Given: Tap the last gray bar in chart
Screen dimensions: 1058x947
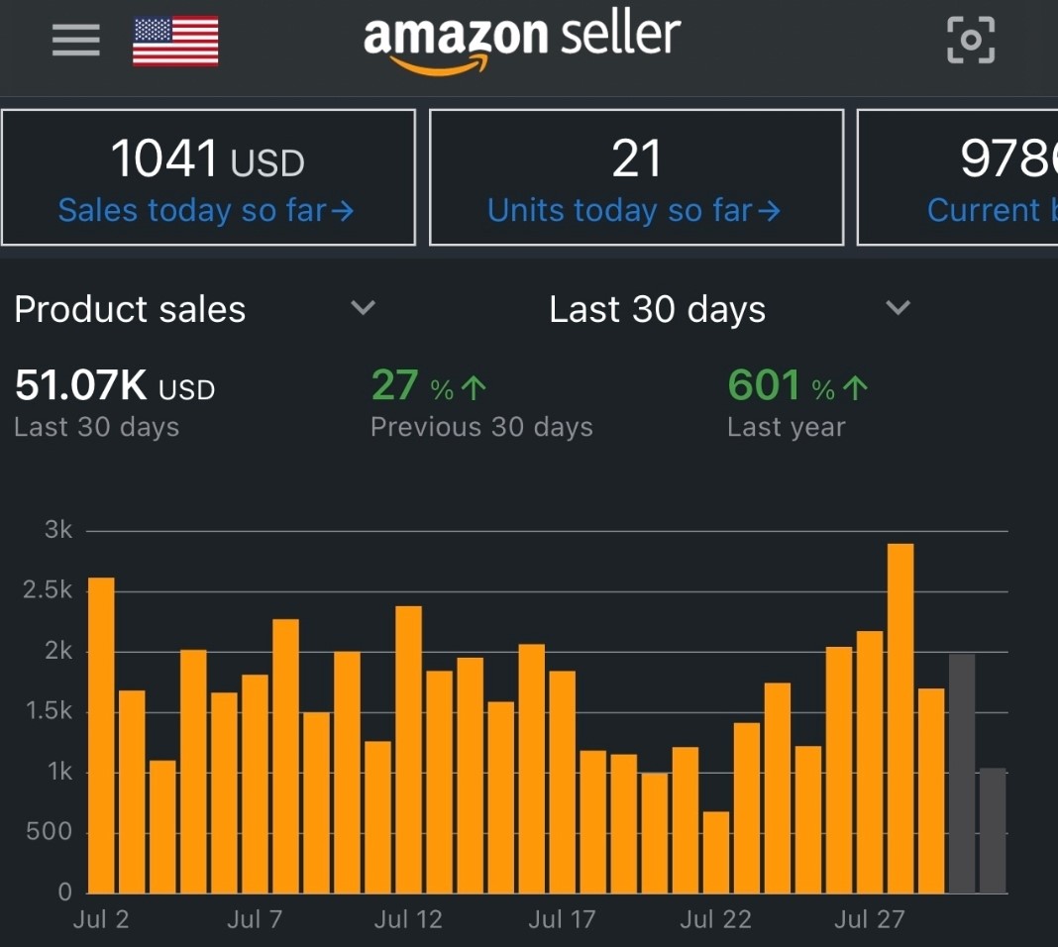Looking at the screenshot, I should pyautogui.click(x=993, y=830).
